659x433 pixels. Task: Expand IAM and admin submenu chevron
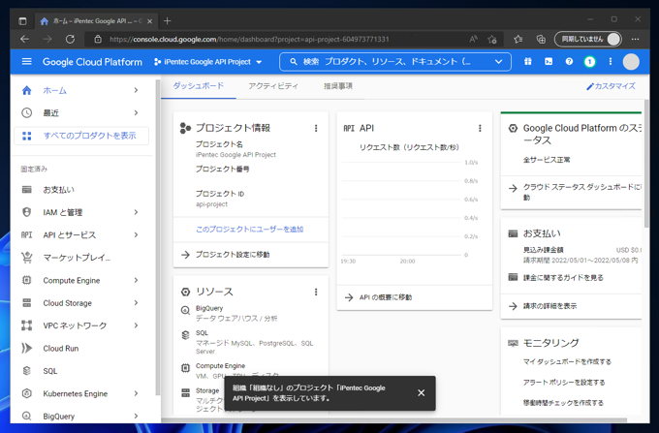tap(136, 212)
